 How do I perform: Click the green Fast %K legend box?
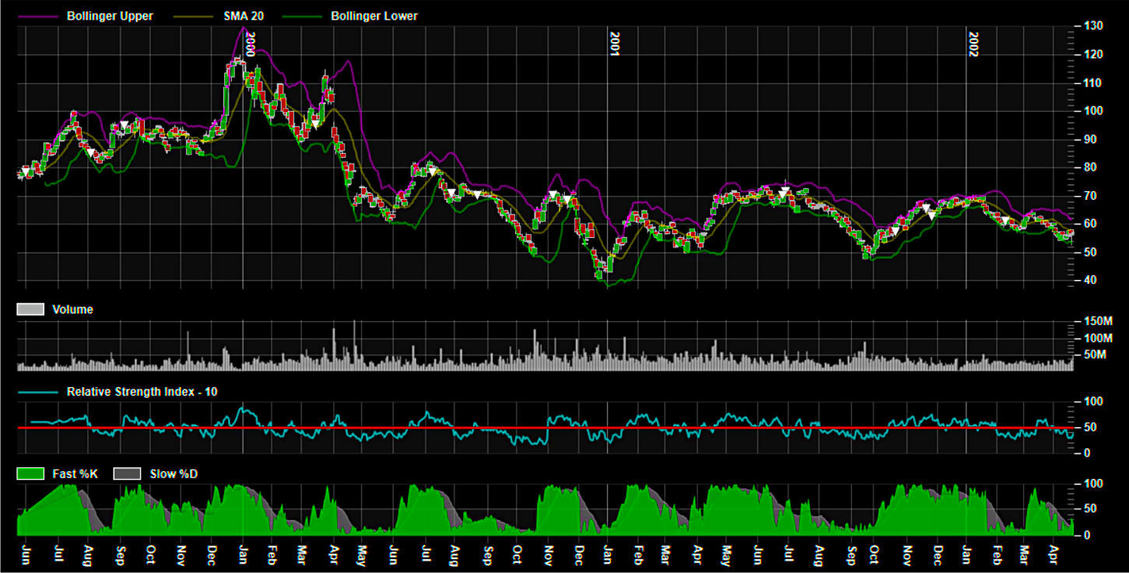click(30, 473)
